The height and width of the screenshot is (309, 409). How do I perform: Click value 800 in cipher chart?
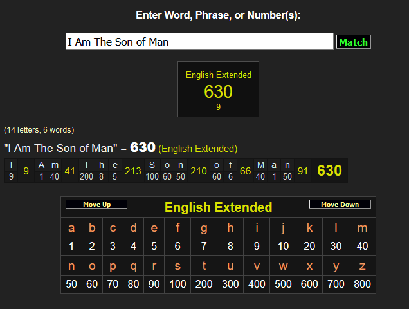click(x=362, y=283)
